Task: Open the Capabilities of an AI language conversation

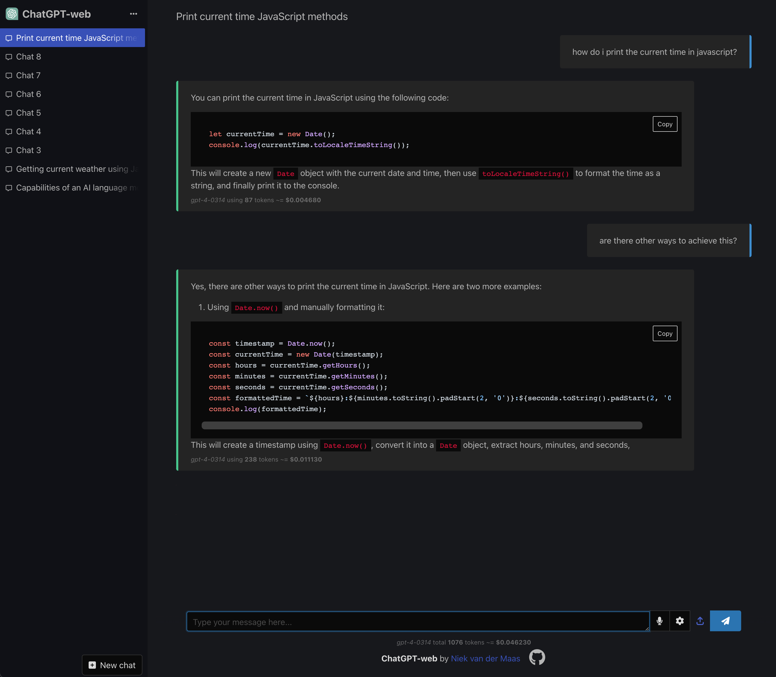Action: (x=72, y=187)
